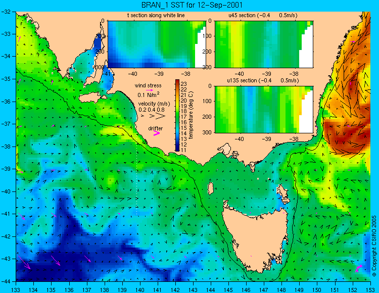Click '150' on the longitude axis
Viewport: 379px width, 293px height.
pyautogui.click(x=317, y=289)
